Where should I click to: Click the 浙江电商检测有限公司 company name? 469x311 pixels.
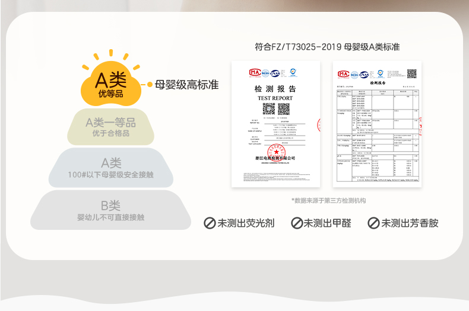275,158
